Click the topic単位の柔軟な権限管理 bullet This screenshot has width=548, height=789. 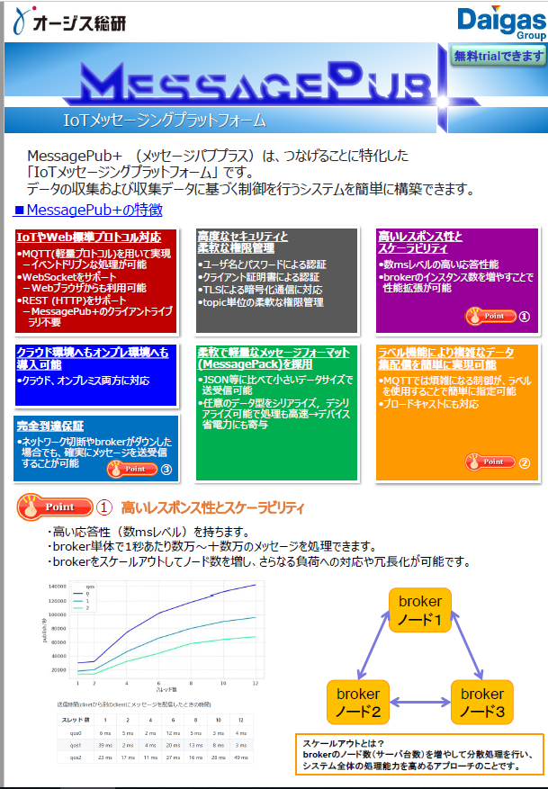pos(260,302)
